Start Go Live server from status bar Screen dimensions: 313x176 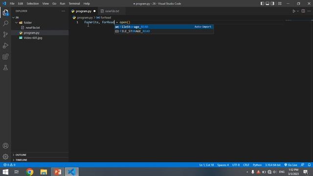pos(291,165)
